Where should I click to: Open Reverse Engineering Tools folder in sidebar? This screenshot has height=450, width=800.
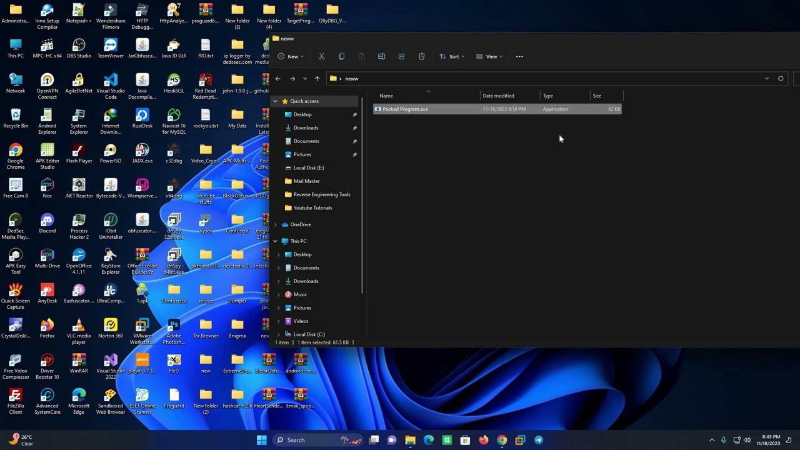322,194
